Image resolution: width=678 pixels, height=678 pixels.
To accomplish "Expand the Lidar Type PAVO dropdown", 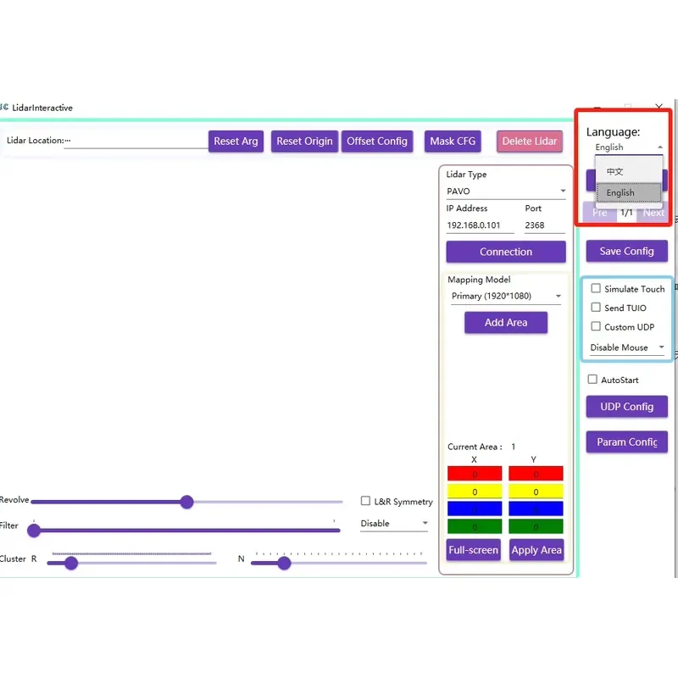I will tap(506, 192).
